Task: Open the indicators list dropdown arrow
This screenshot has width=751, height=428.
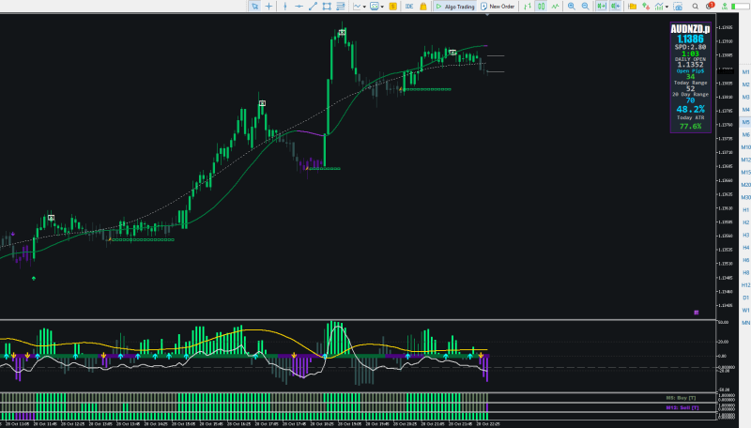Action: click(364, 7)
